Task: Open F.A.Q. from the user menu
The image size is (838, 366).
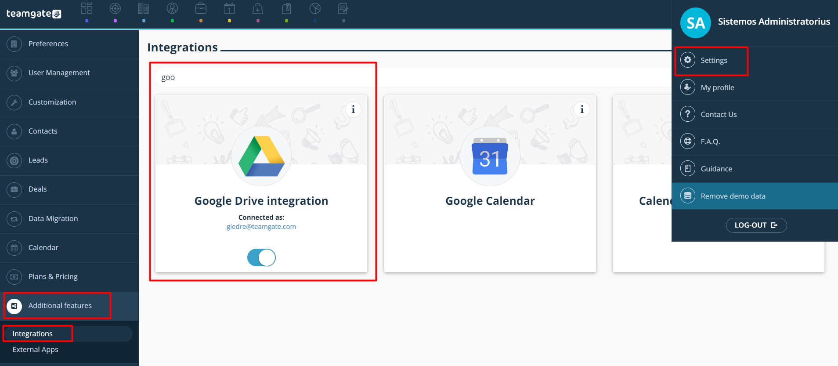Action: [x=755, y=141]
